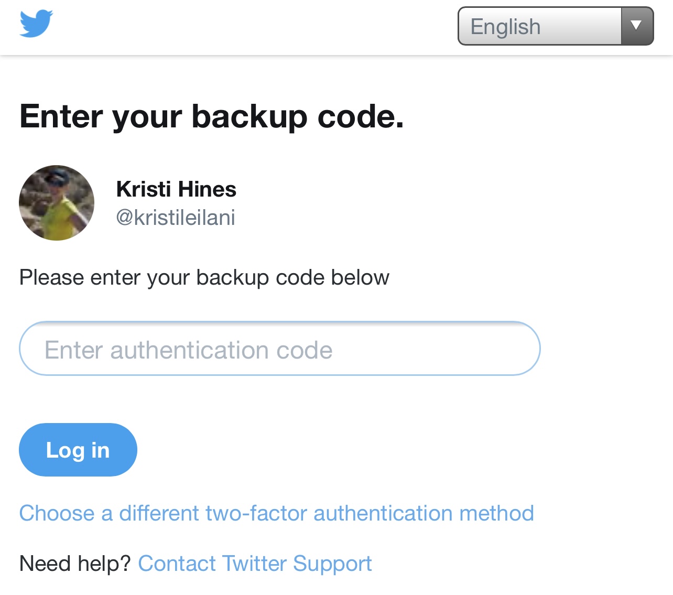
Task: Open the language dropdown arrow
Action: pyautogui.click(x=637, y=26)
